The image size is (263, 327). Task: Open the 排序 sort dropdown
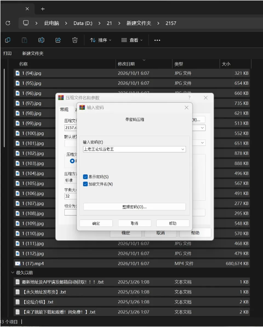101,40
